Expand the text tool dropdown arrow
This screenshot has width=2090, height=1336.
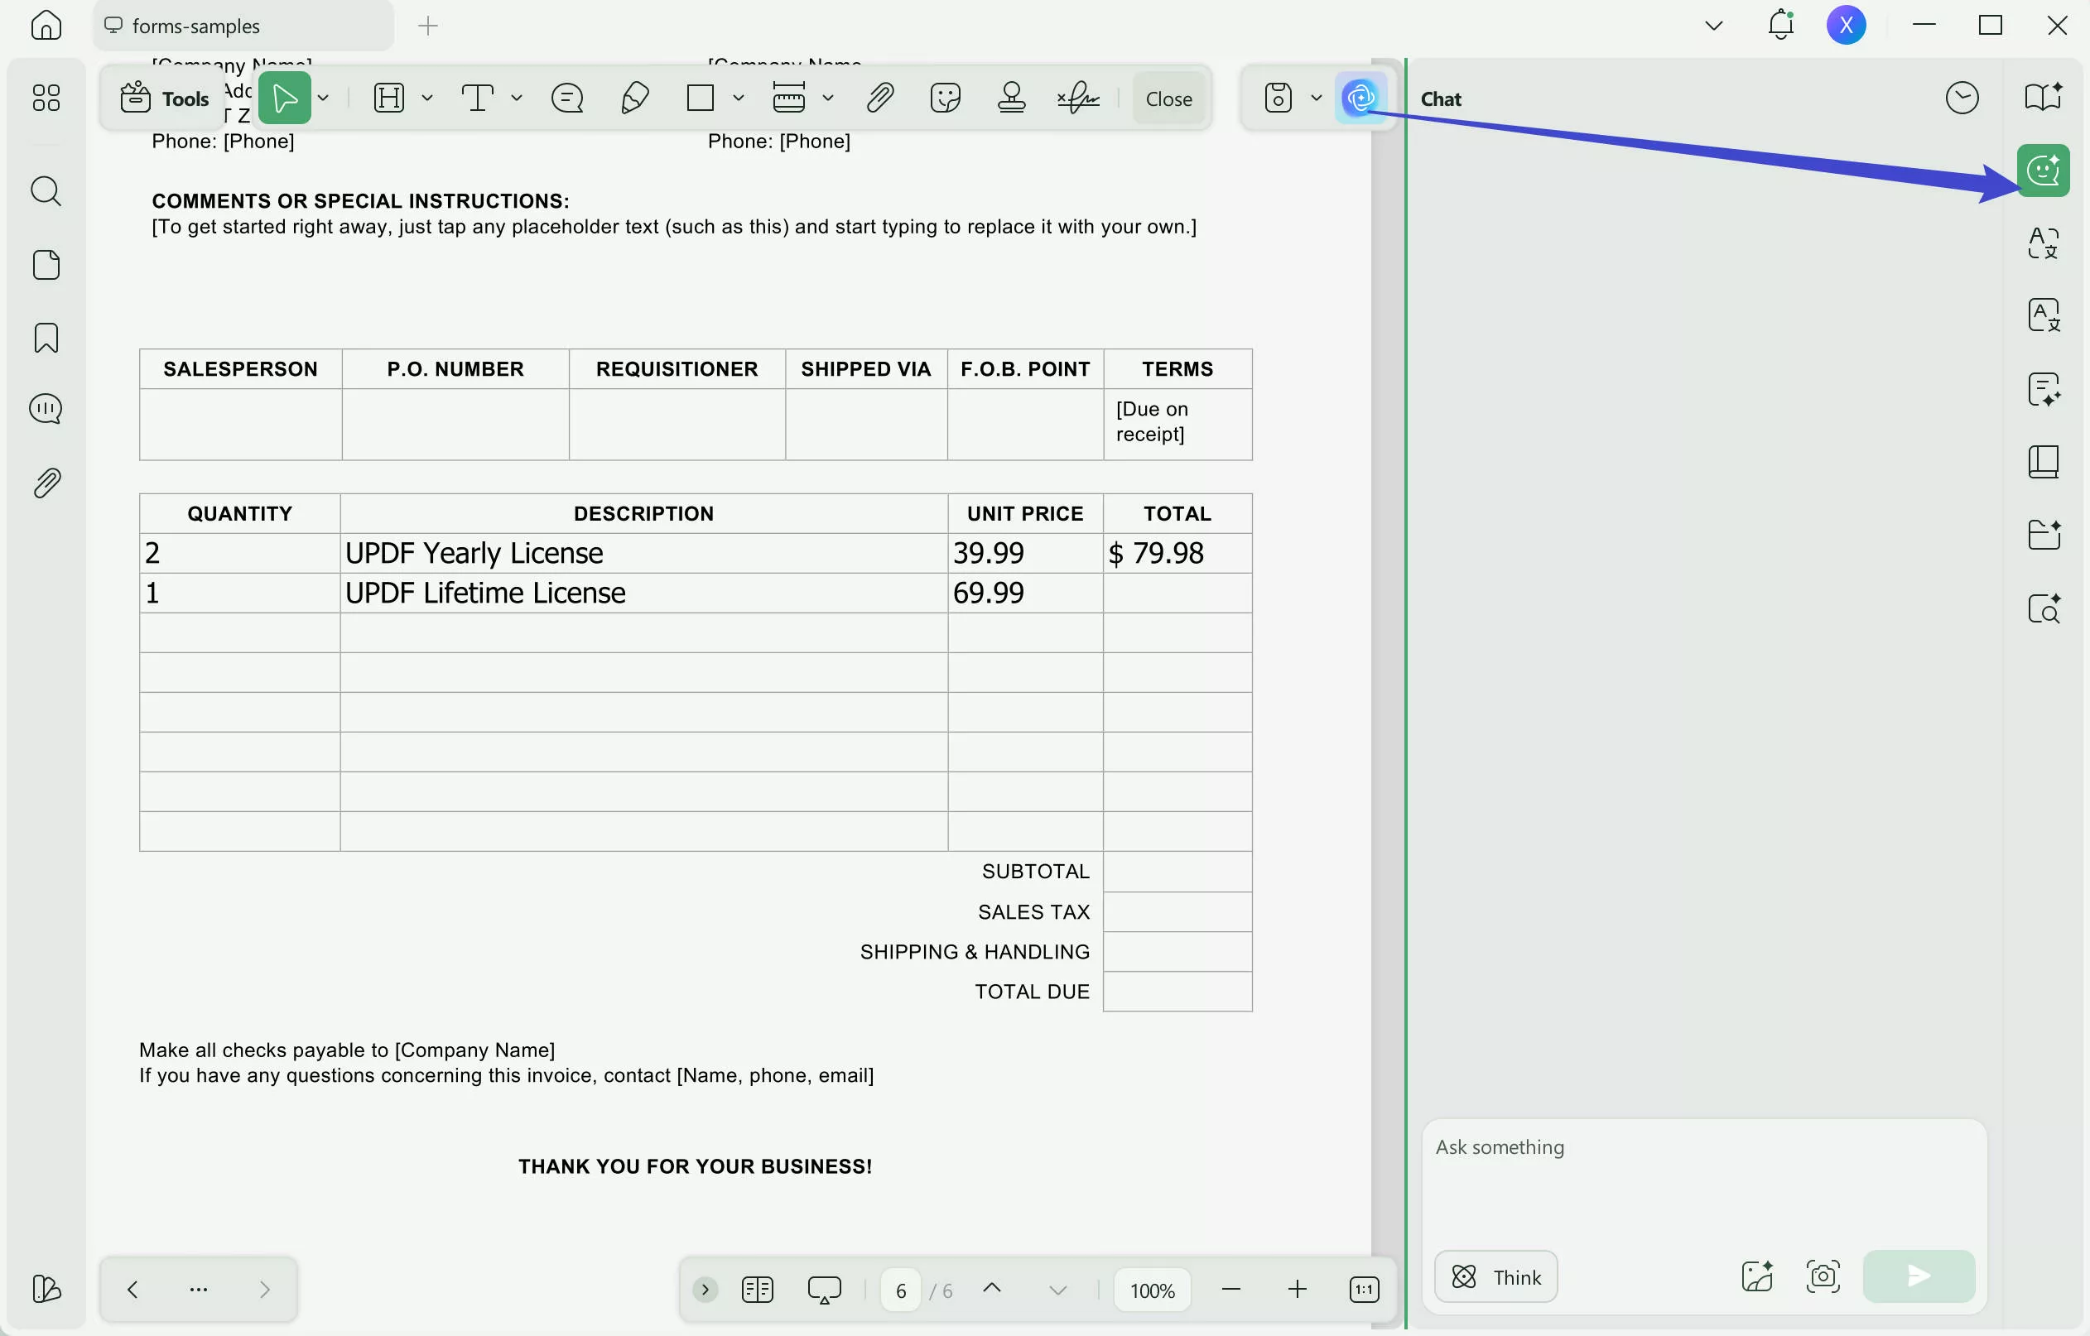pyautogui.click(x=517, y=98)
